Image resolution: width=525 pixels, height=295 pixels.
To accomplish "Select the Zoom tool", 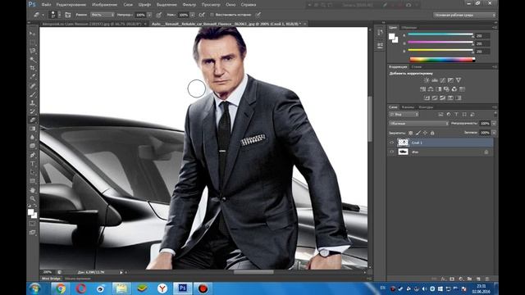I will (33, 198).
